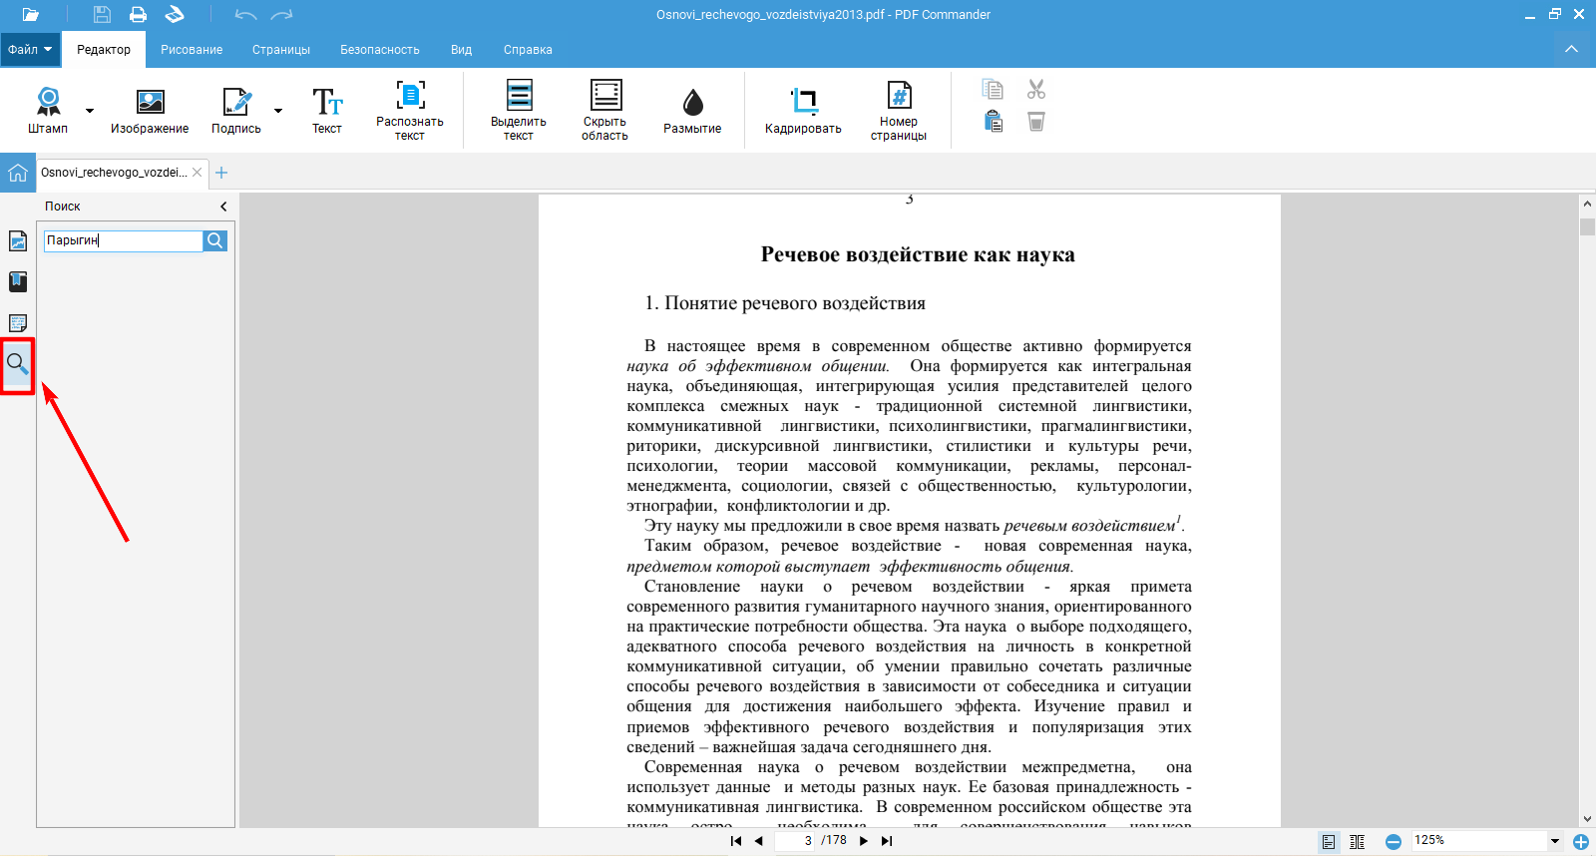The height and width of the screenshot is (856, 1596).
Task: Select the Скрыть область tool
Action: tap(604, 111)
